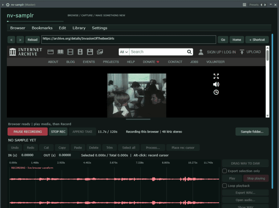This screenshot has width=279, height=208.
Task: Open the BLOG menu item
Action: 70,62
